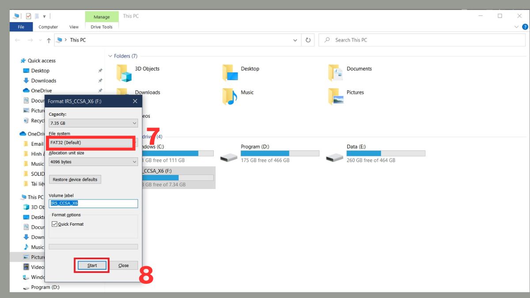The height and width of the screenshot is (298, 530).
Task: Open the recent locations dropdown arrow
Action: tap(40, 40)
